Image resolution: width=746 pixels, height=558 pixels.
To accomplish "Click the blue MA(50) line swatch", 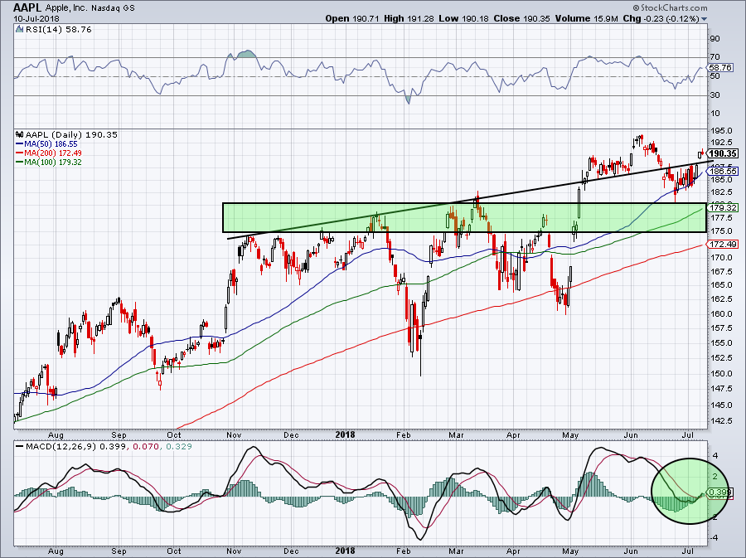I will pyautogui.click(x=20, y=144).
